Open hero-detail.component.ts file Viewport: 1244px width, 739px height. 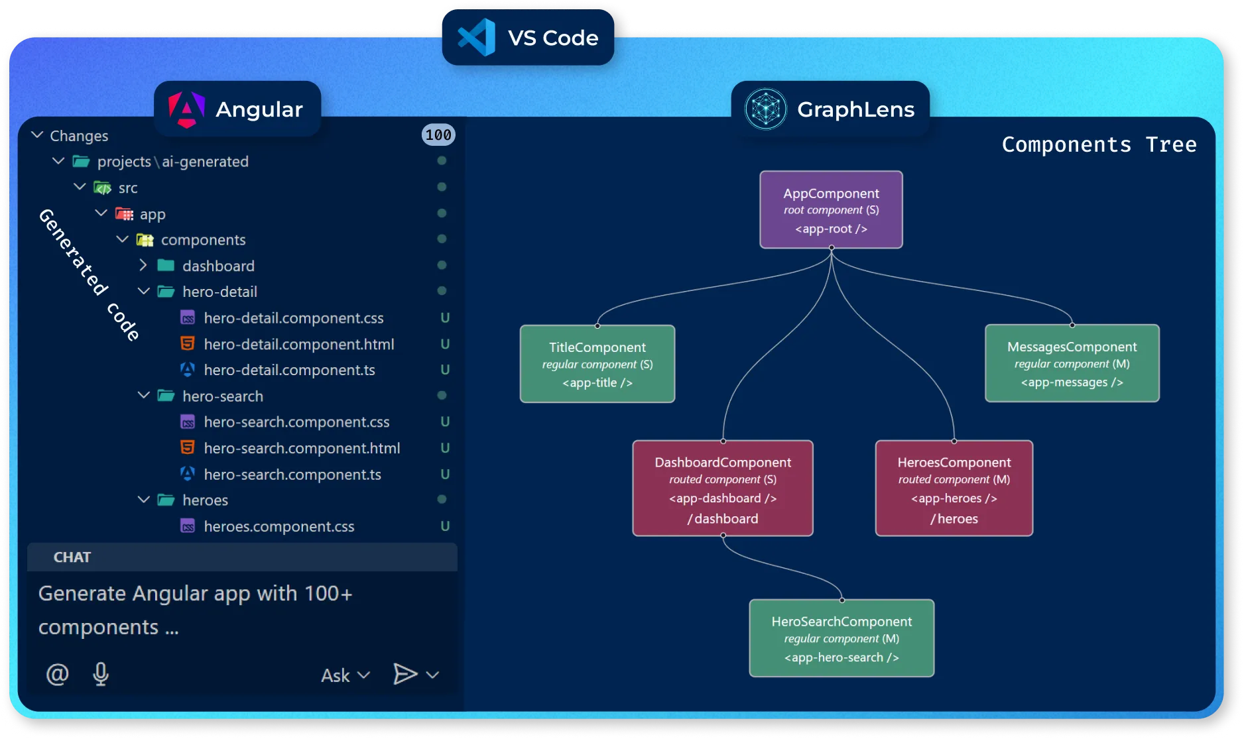(290, 370)
